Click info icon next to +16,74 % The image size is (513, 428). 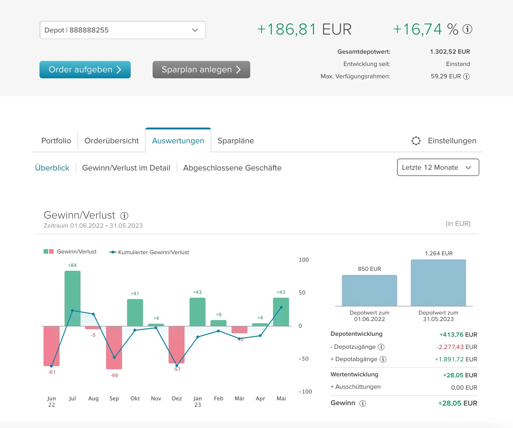tap(467, 29)
